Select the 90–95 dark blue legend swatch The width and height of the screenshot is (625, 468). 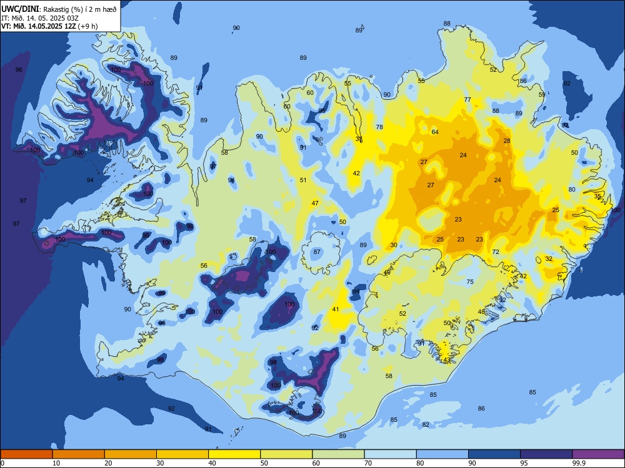tap(494, 454)
